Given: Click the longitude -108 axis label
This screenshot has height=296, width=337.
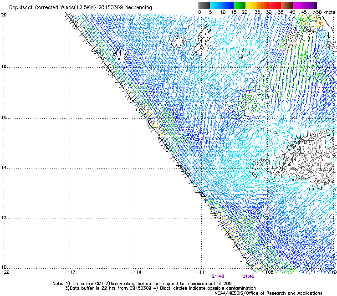Looking at the screenshot, I should tap(268, 272).
